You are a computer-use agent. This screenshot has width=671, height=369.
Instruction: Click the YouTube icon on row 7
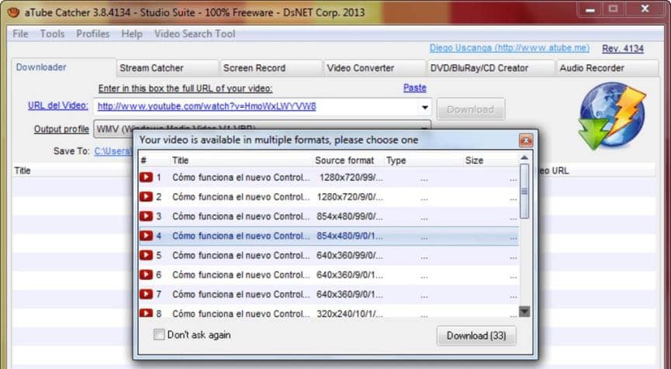point(146,294)
